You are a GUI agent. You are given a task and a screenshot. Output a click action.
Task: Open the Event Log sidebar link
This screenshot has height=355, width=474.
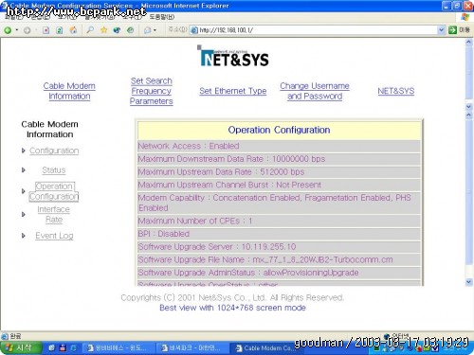(54, 236)
